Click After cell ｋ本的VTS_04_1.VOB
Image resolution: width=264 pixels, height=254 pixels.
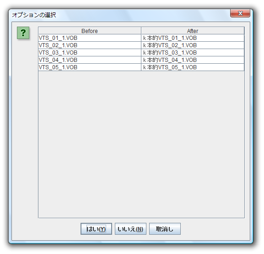193,60
